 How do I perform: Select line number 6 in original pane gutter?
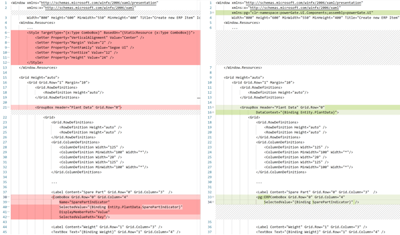click(5, 33)
